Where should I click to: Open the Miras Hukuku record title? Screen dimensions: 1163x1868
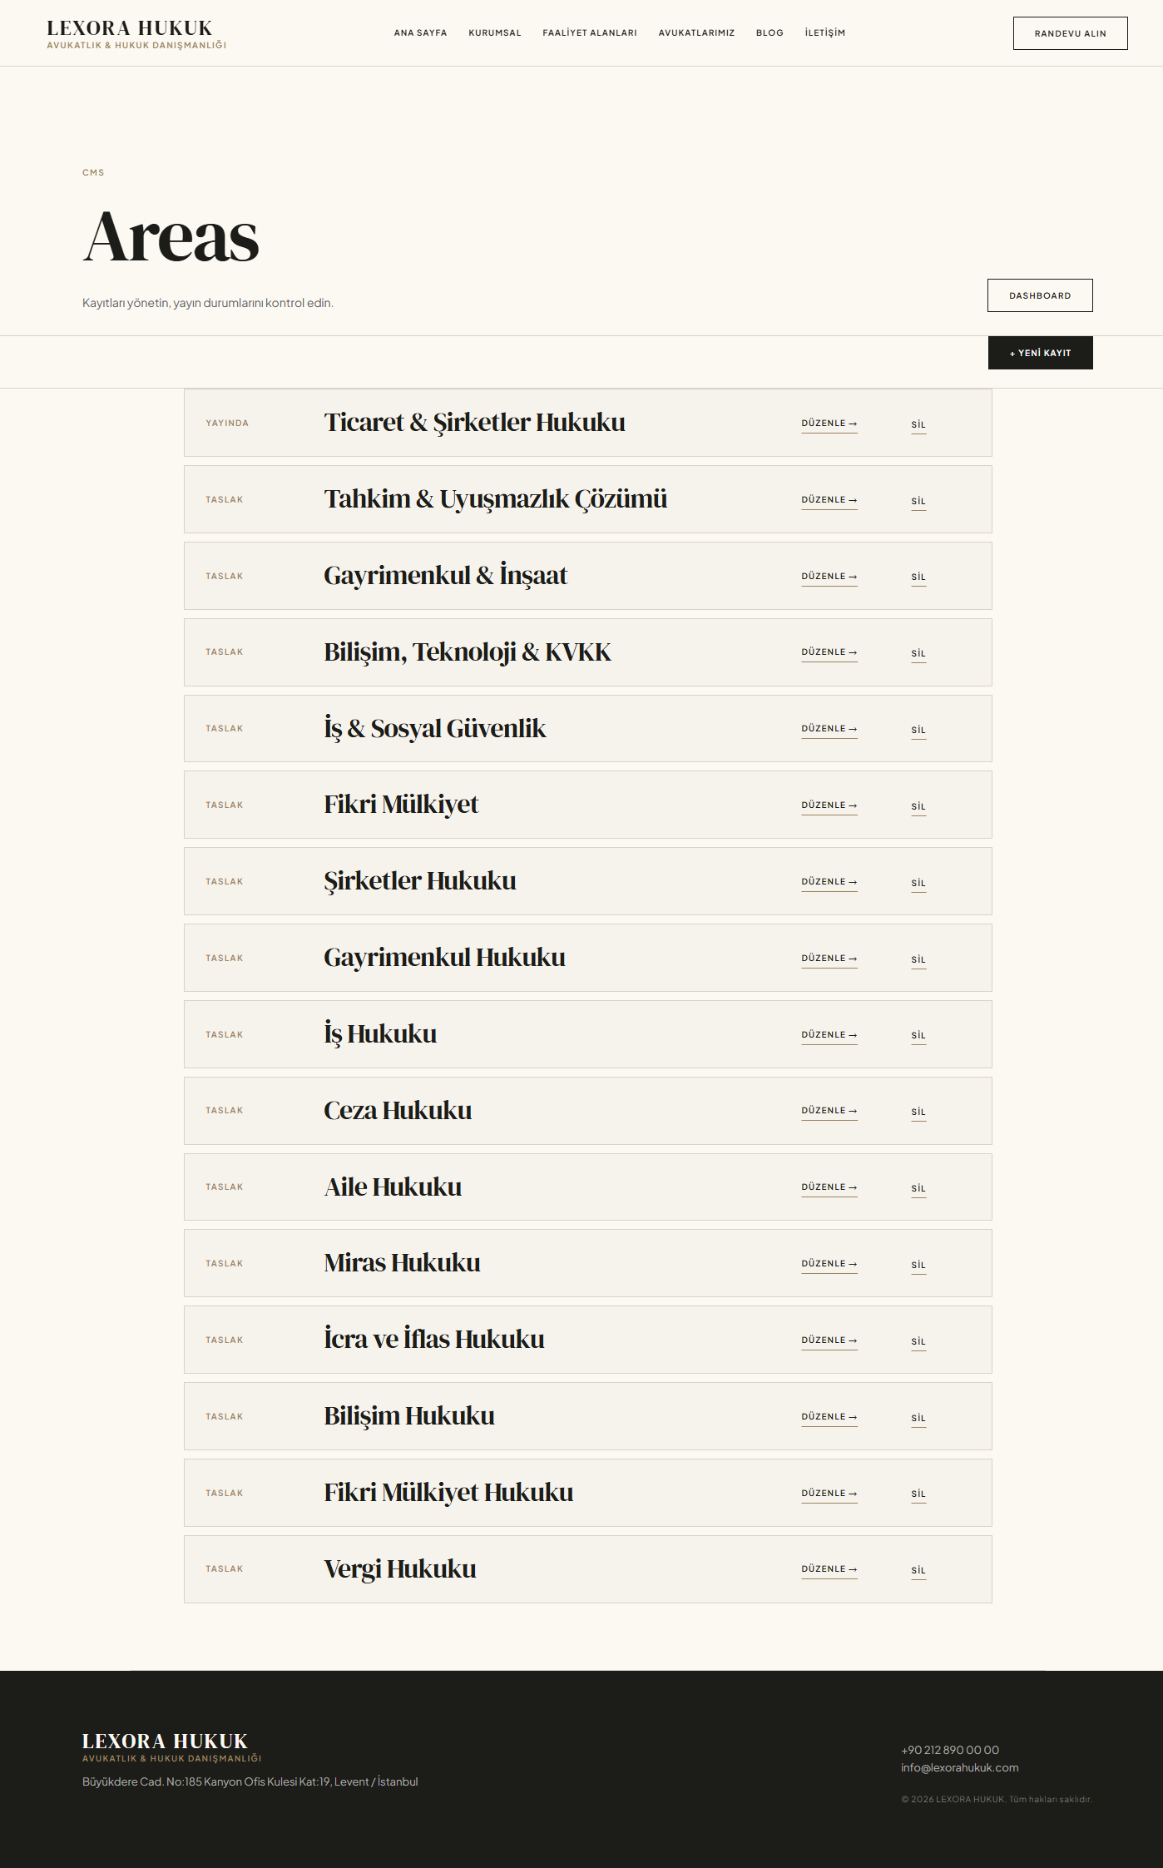click(402, 1263)
